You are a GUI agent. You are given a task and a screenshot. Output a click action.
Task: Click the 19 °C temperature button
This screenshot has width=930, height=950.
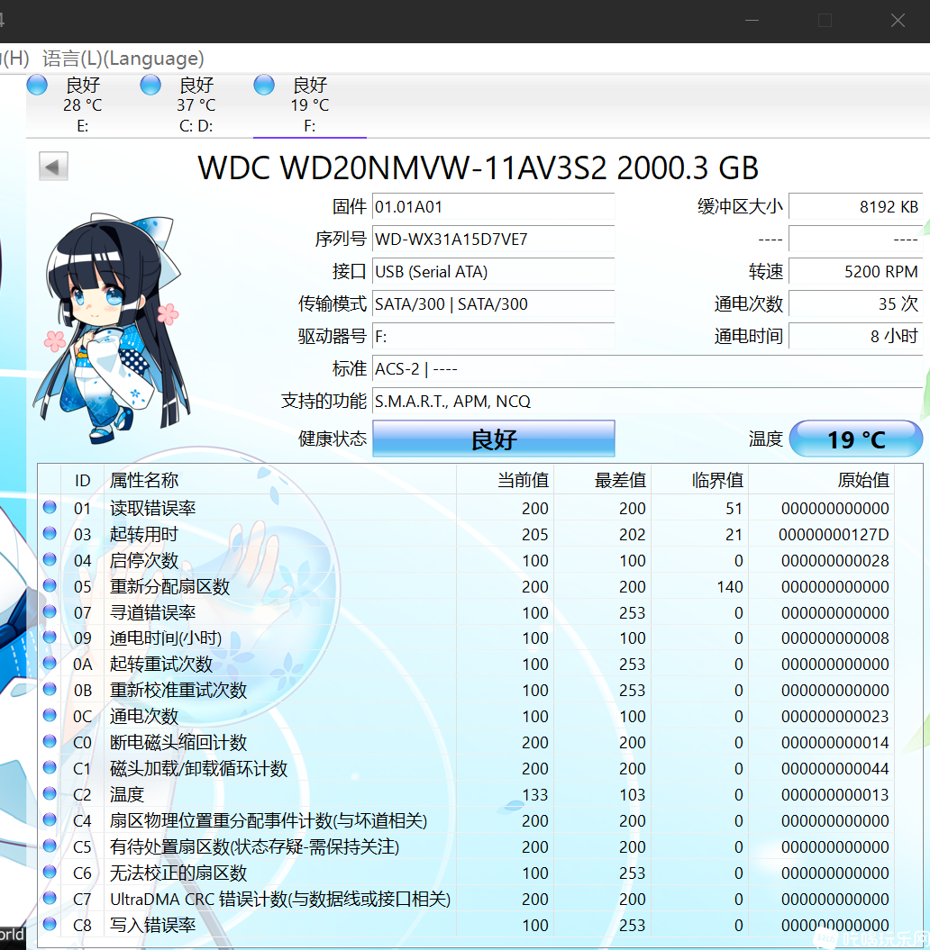(856, 439)
